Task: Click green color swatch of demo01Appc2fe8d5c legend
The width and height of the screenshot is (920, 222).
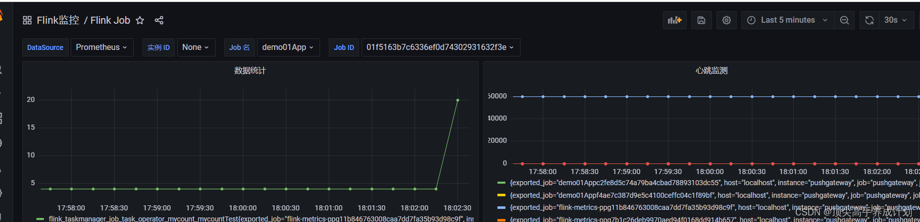Action: 501,183
